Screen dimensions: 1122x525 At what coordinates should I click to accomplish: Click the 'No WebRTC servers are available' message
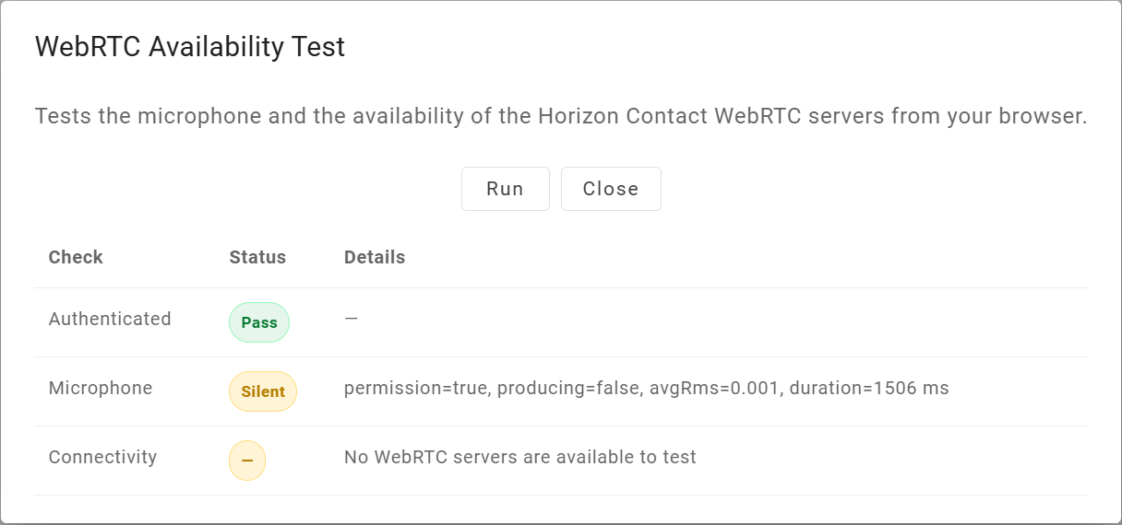pos(519,457)
